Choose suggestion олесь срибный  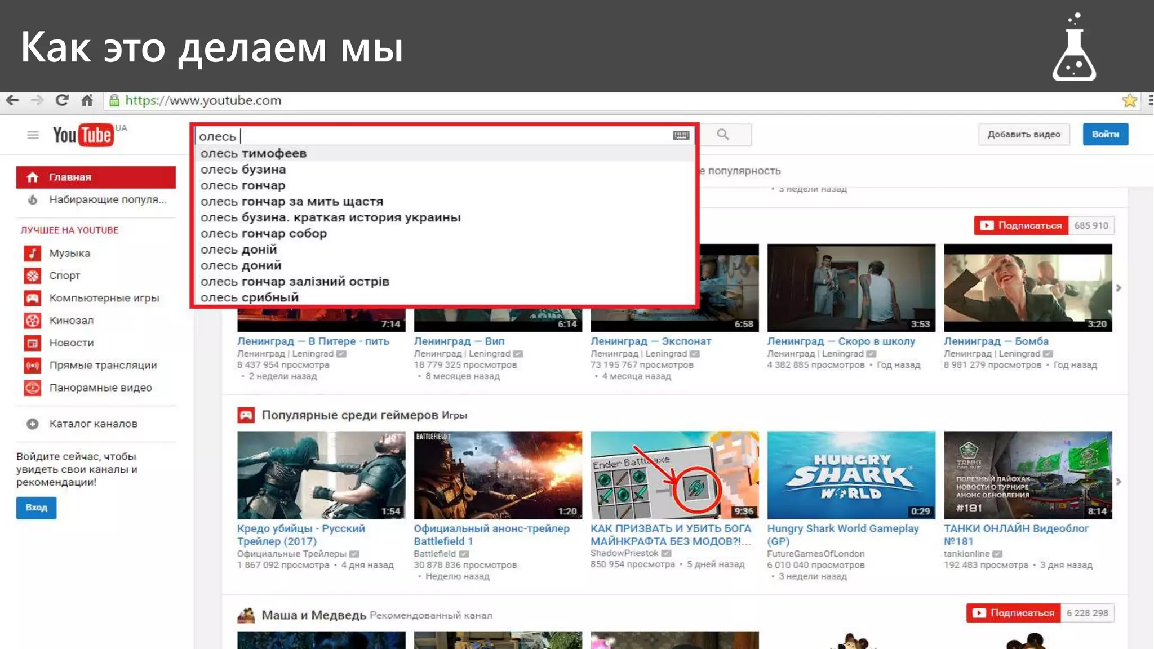click(x=445, y=297)
